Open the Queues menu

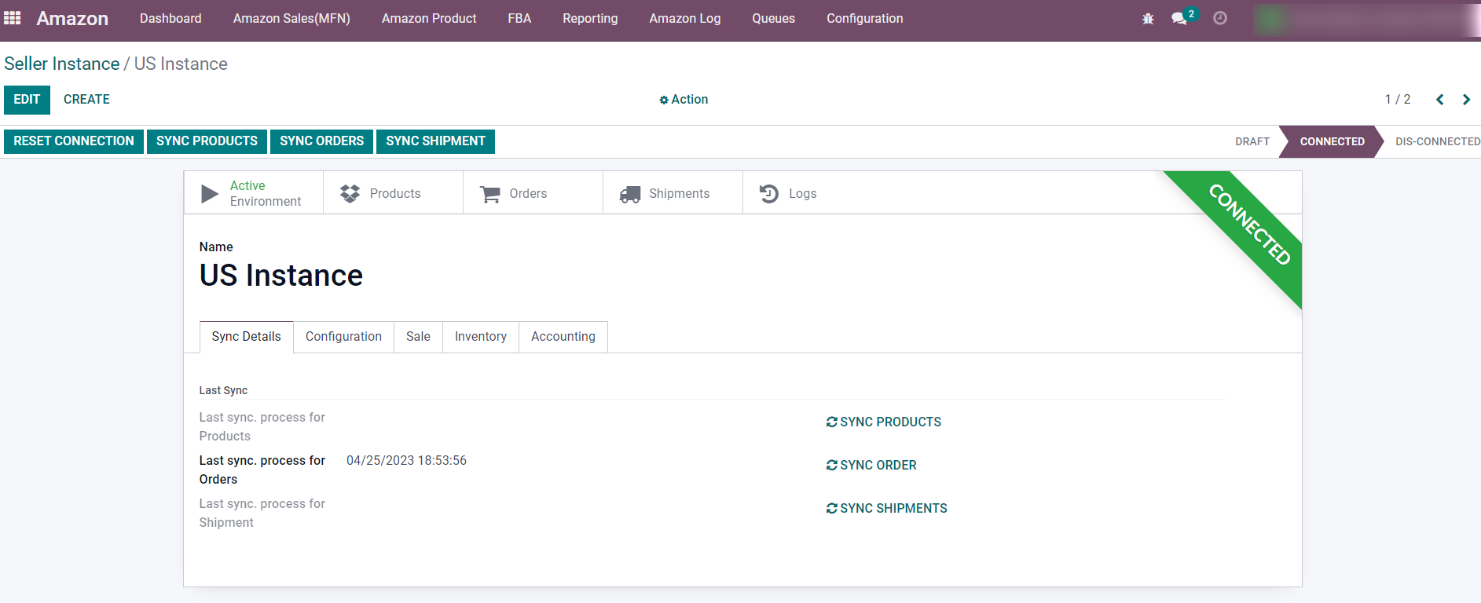tap(773, 18)
